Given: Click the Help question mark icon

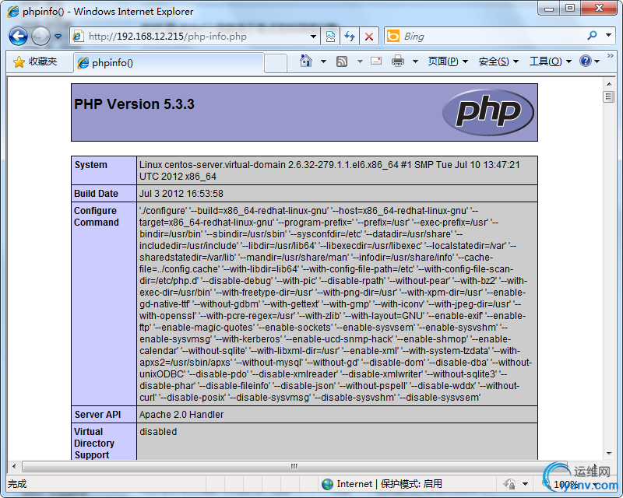Looking at the screenshot, I should pyautogui.click(x=586, y=61).
